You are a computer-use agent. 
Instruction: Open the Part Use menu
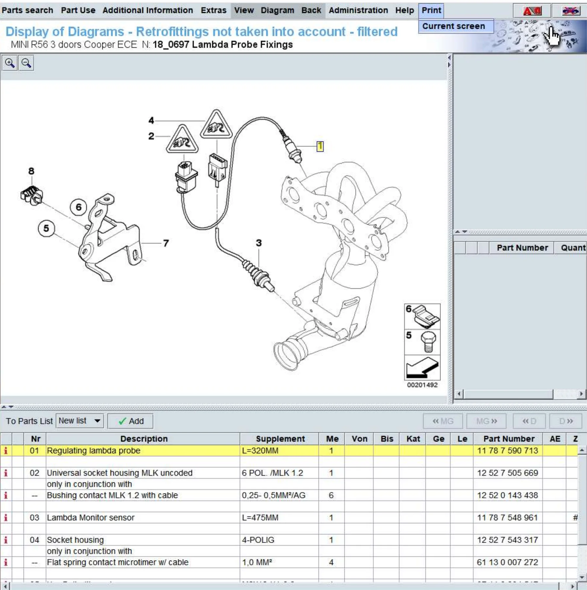78,10
